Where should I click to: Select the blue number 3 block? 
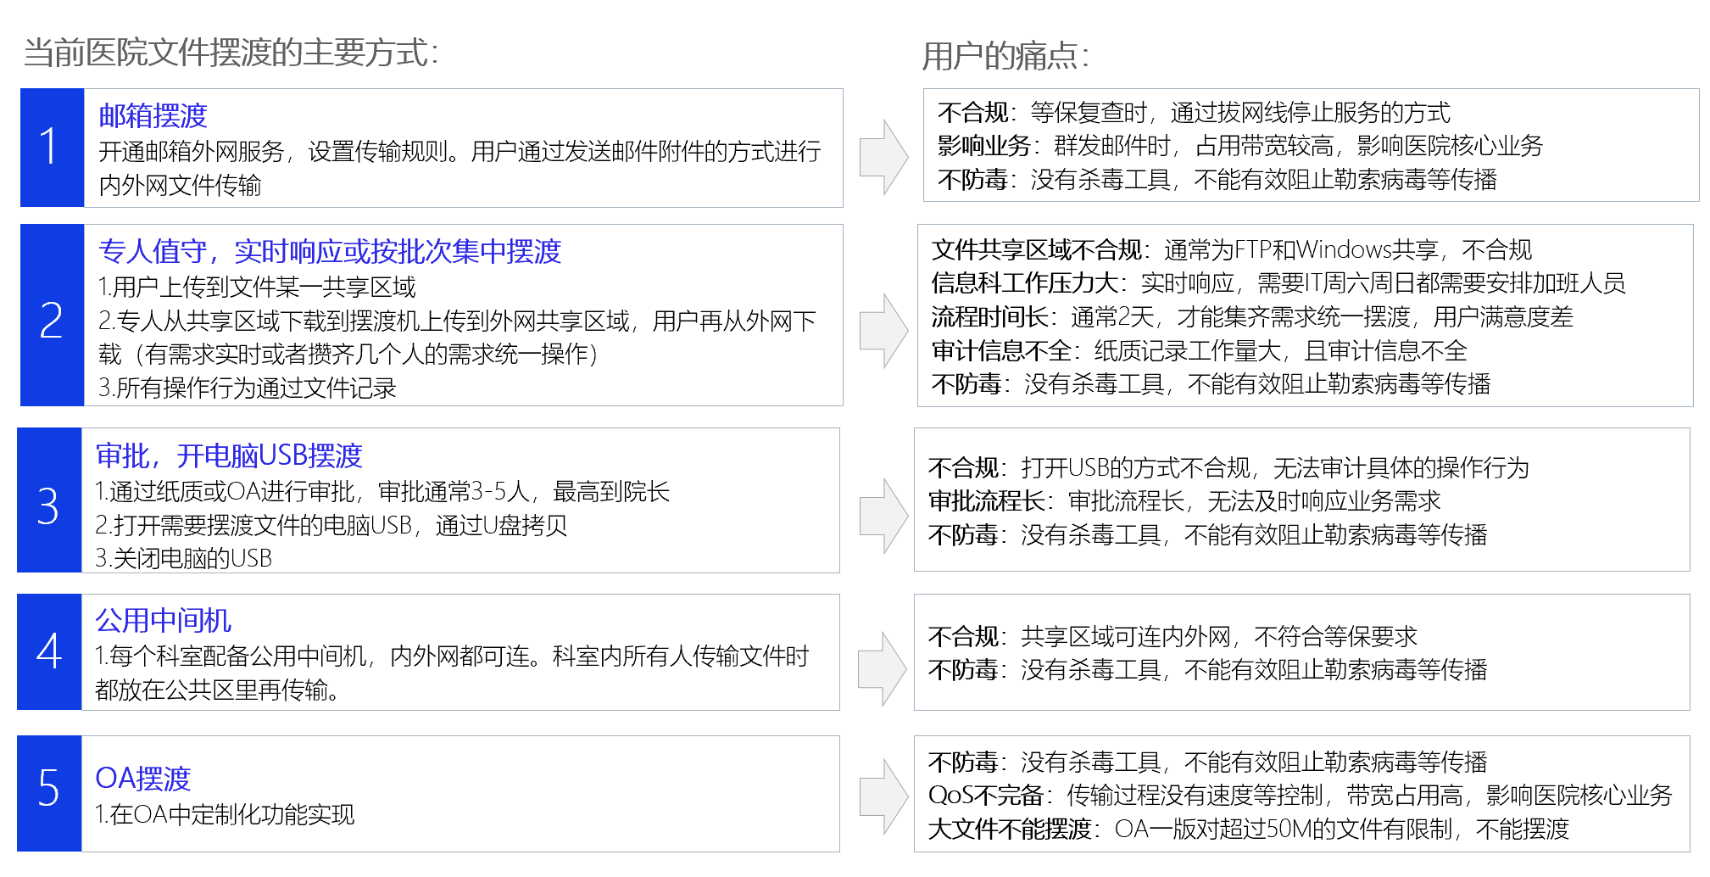[49, 500]
